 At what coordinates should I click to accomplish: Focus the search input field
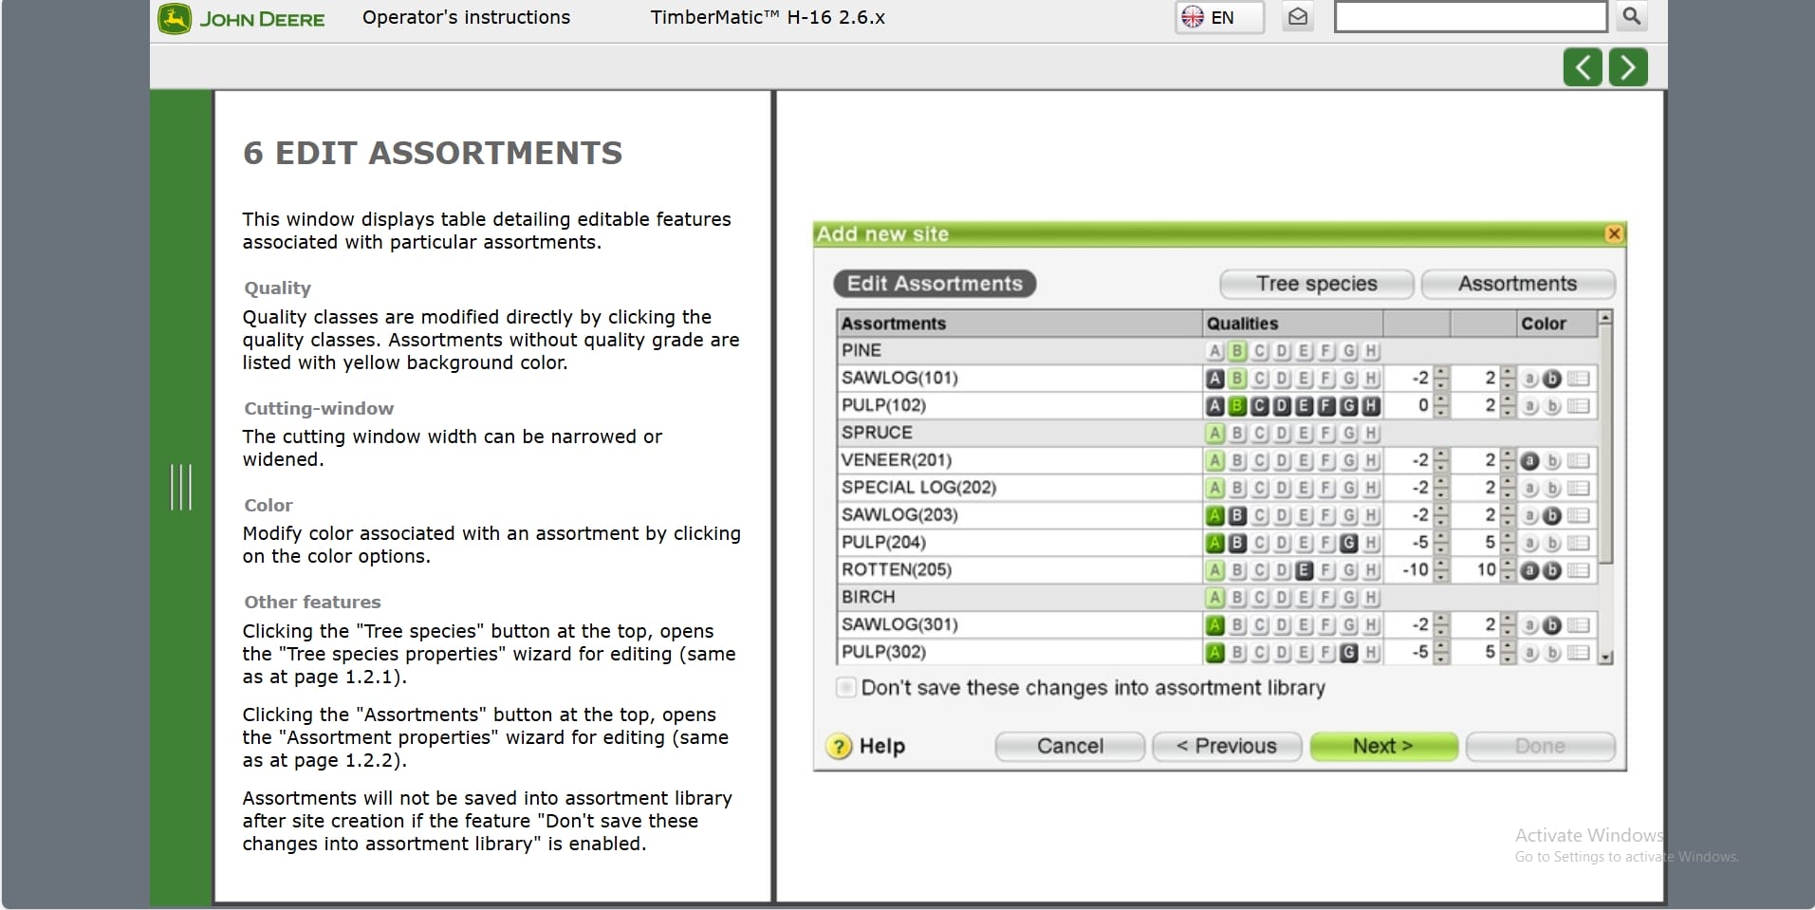tap(1470, 16)
